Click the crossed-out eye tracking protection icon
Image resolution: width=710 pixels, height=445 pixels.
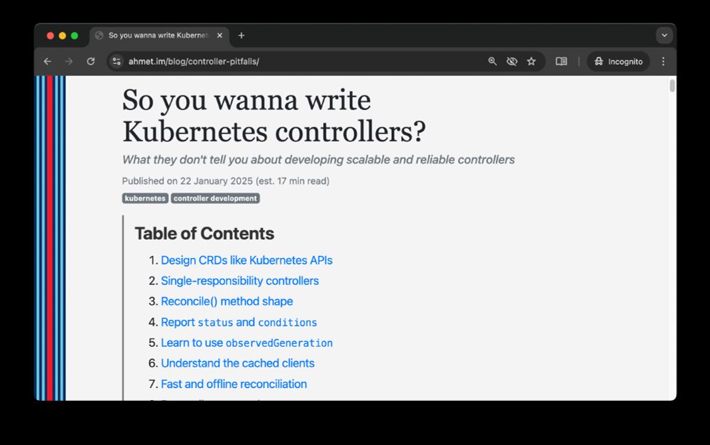tap(512, 61)
